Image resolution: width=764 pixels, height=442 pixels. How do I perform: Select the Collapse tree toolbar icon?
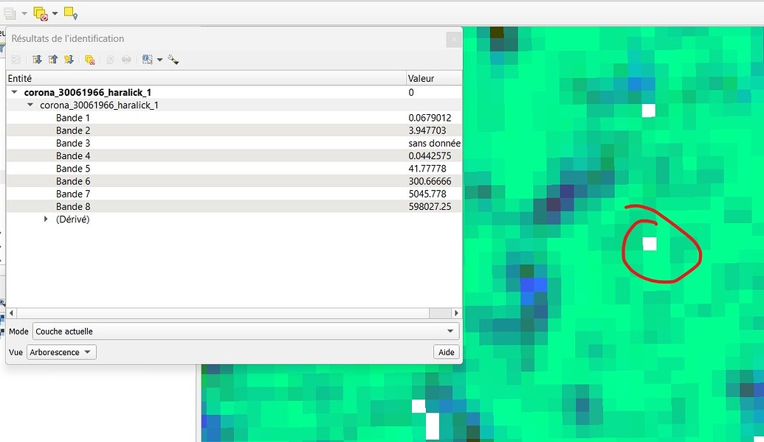[52, 59]
